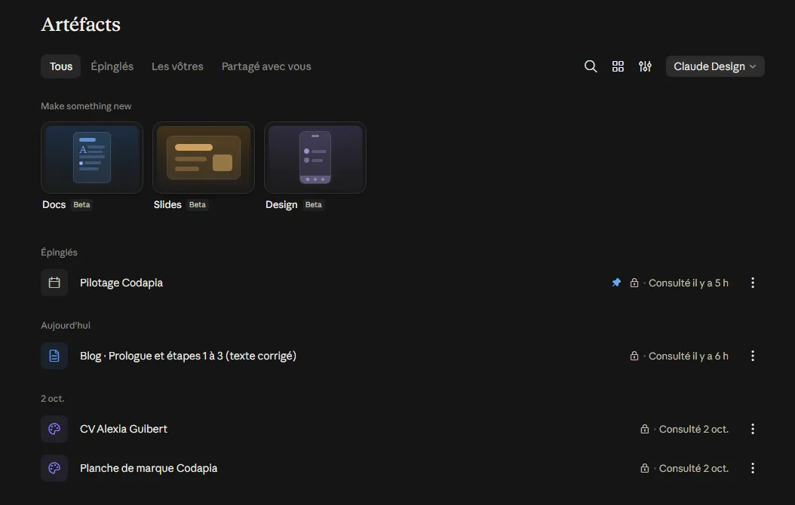Open the filter settings sliders icon
This screenshot has height=505, width=795.
tap(645, 66)
